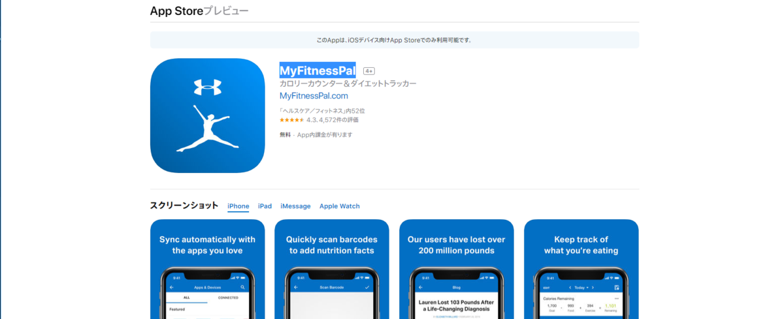Click the iOS-only availability notice banner

395,40
